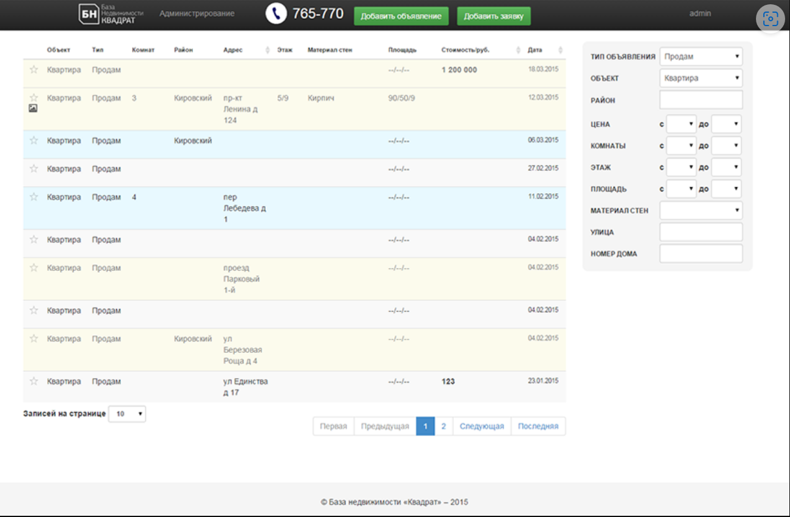Click sort arrows of the Дата column
The width and height of the screenshot is (790, 517).
(x=560, y=50)
